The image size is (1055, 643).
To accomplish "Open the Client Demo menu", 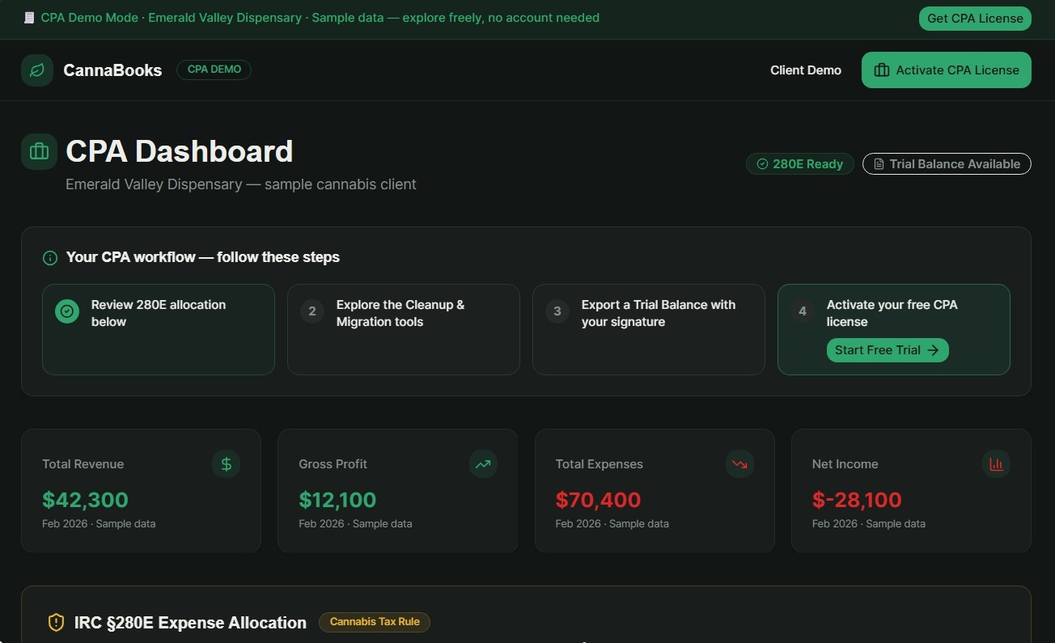I will (x=806, y=70).
